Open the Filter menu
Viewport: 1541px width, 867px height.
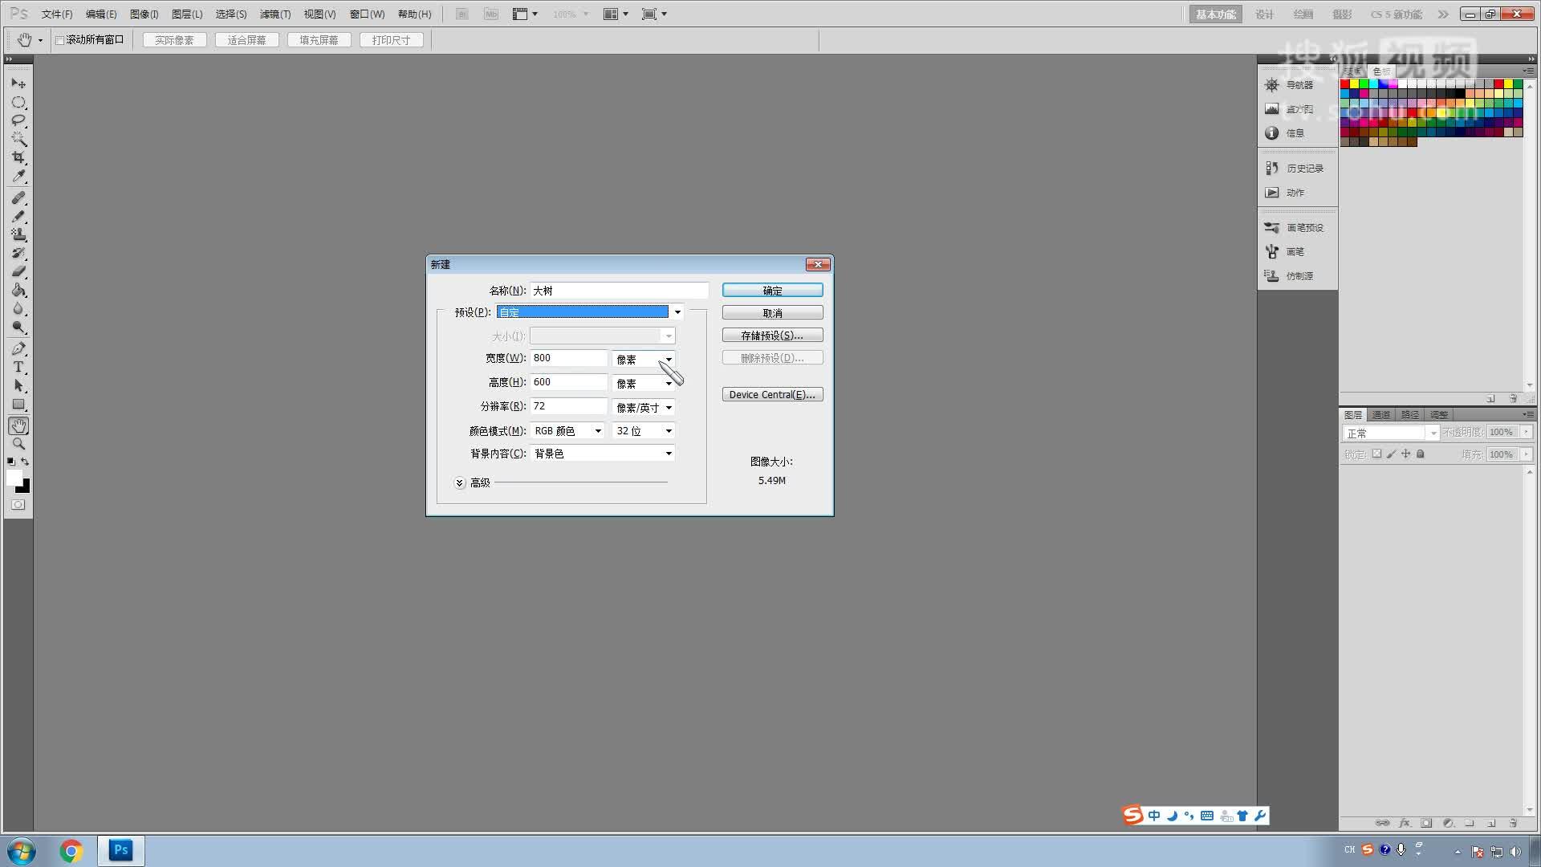click(274, 14)
